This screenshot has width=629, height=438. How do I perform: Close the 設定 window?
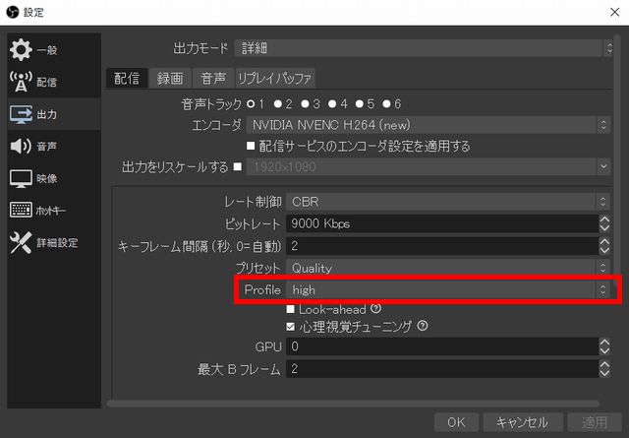614,12
